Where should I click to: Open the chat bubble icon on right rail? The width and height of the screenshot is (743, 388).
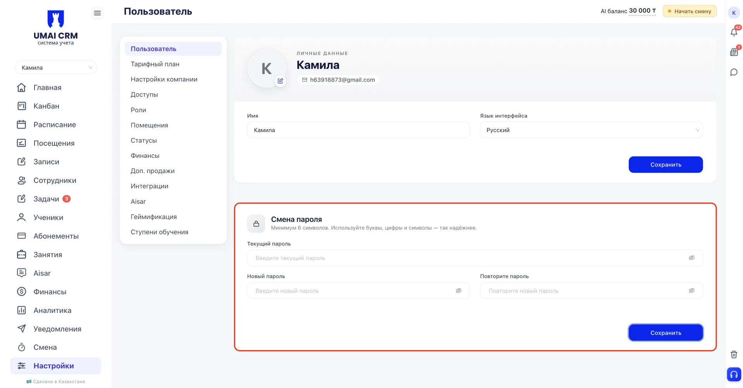click(734, 72)
